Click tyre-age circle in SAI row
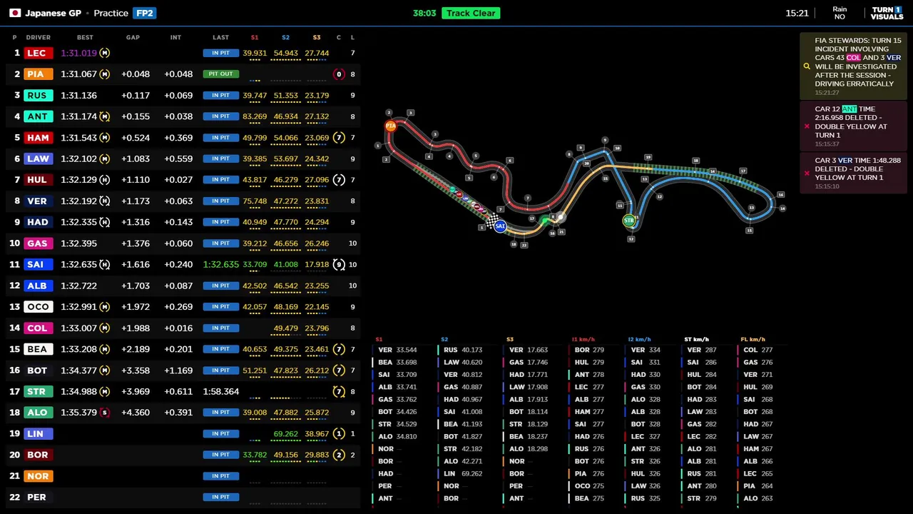 [339, 264]
